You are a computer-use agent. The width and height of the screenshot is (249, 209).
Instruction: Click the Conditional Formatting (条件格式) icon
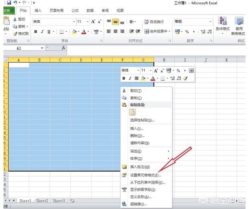(222, 21)
